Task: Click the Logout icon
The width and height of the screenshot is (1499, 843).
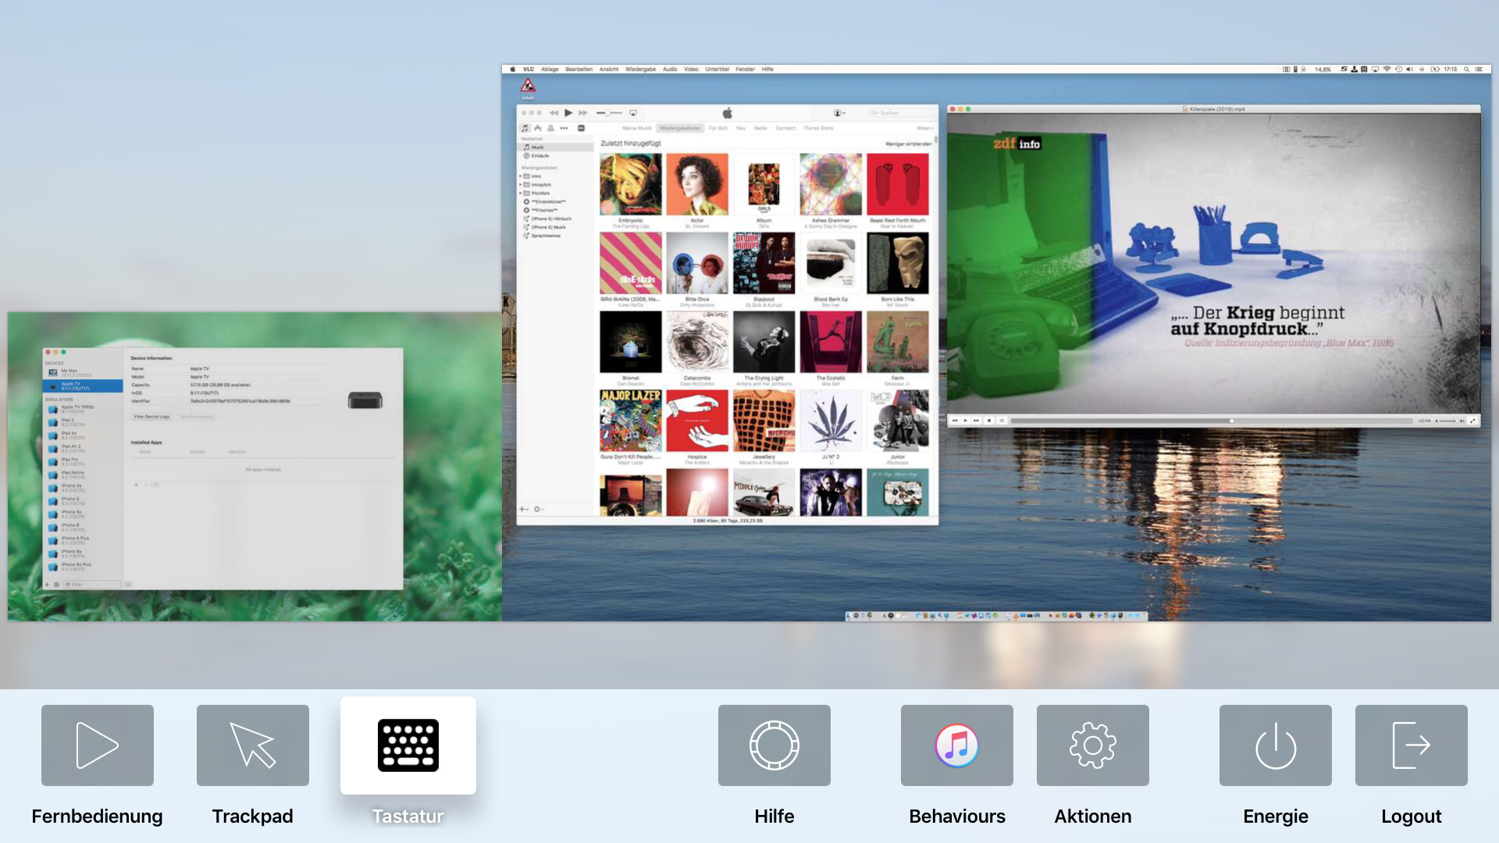Action: (1411, 745)
